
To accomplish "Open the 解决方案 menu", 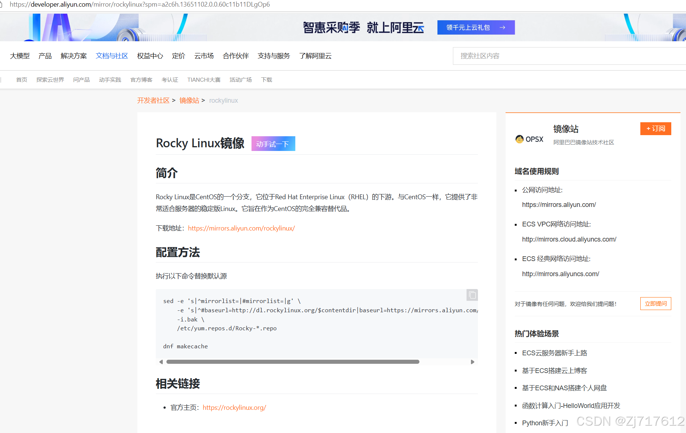I will click(x=74, y=56).
